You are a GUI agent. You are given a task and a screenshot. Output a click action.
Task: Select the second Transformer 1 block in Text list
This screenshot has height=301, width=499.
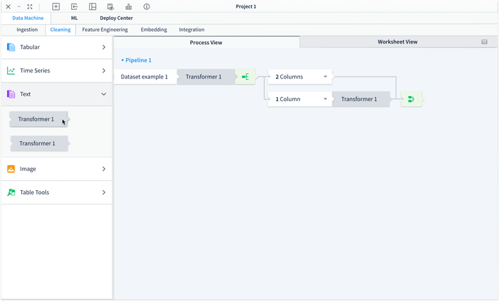click(x=40, y=143)
